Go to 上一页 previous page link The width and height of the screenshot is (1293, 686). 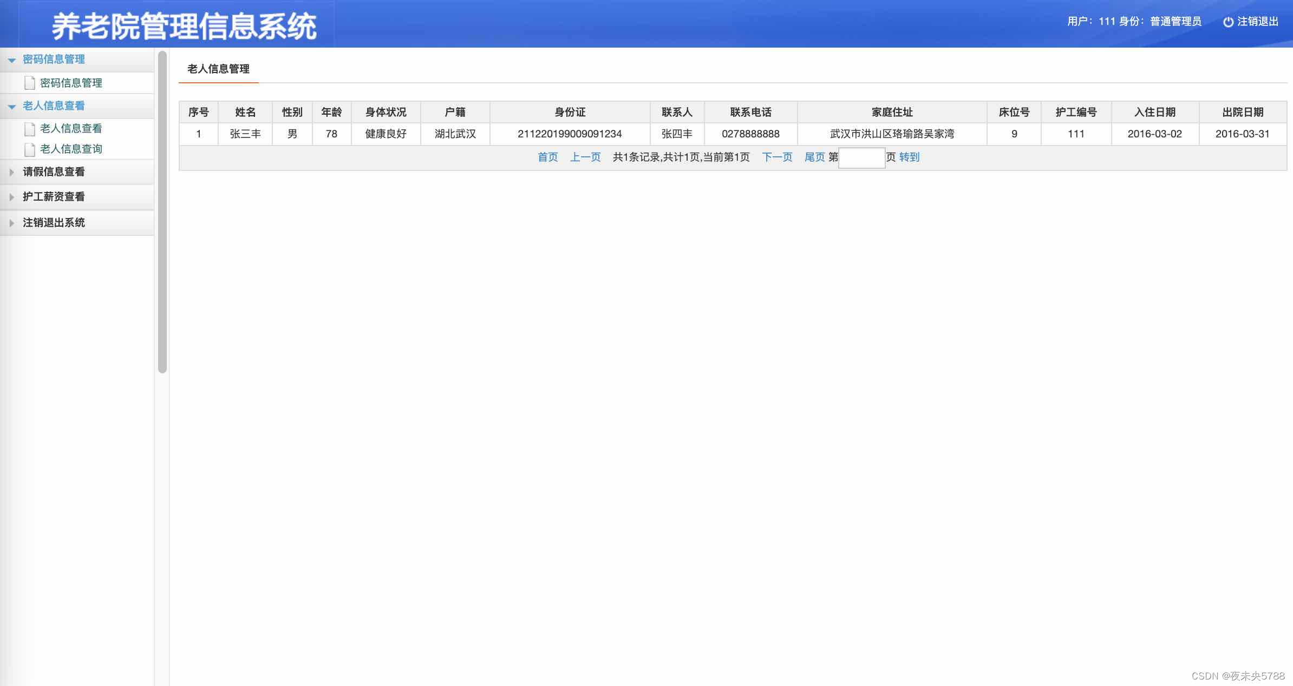pos(585,157)
